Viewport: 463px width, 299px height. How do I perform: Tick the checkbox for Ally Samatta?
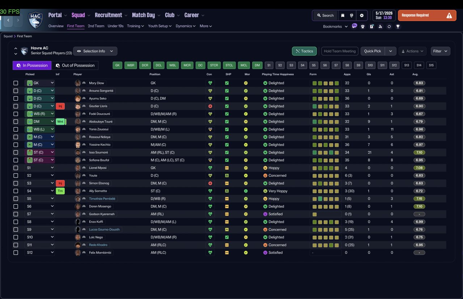(16, 191)
